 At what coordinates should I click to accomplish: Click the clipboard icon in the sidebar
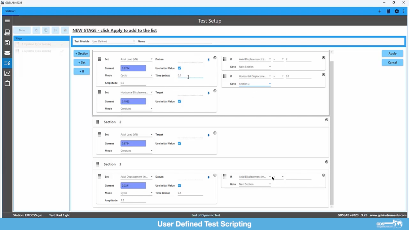tap(7, 83)
